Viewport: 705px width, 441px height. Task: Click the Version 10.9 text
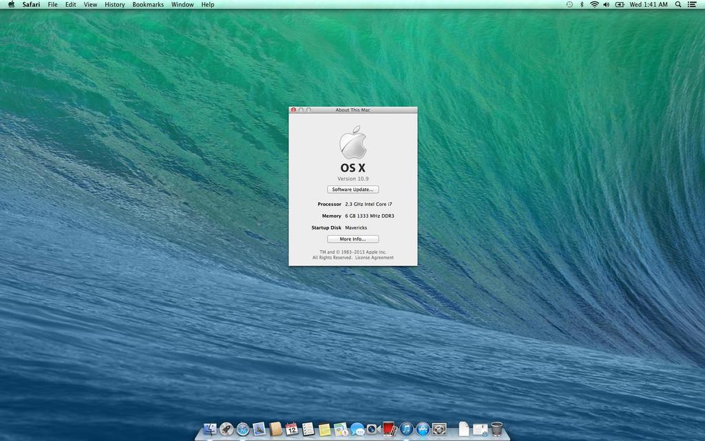coord(353,178)
